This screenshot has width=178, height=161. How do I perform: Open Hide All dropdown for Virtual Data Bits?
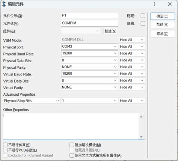(132, 80)
